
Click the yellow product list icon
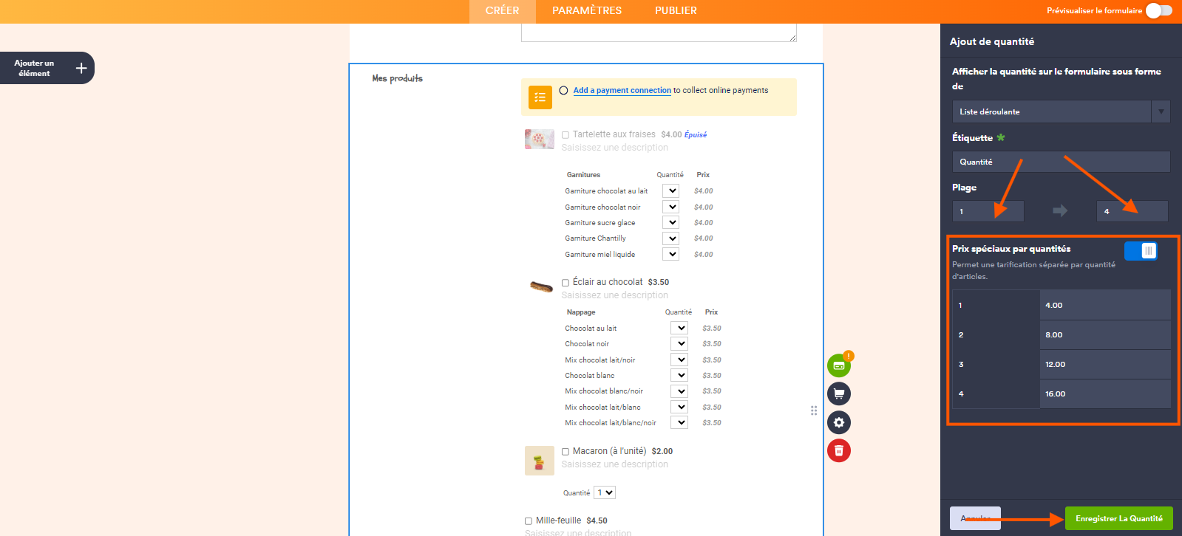tap(540, 97)
